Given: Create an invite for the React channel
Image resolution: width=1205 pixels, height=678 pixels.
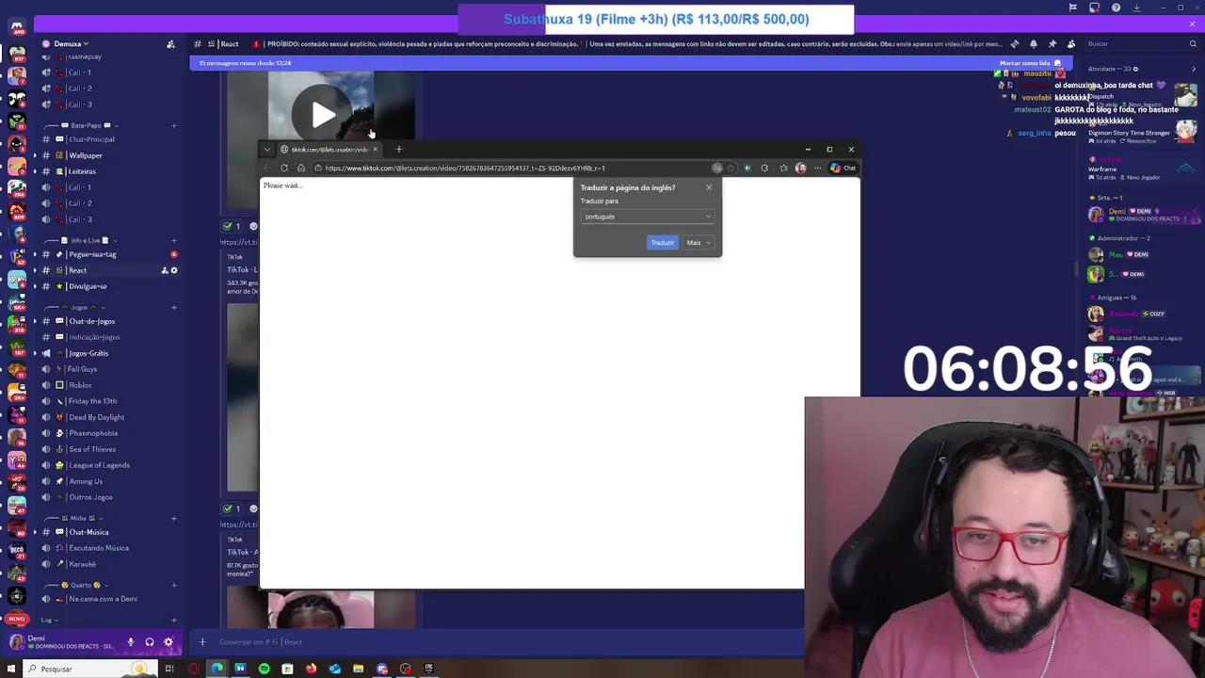Looking at the screenshot, I should pos(164,270).
